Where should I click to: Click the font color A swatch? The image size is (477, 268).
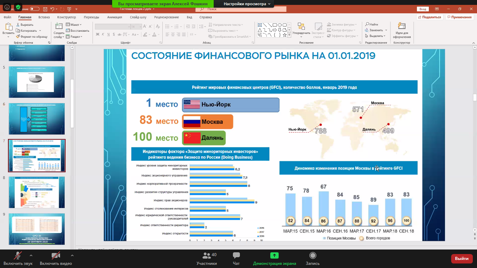(x=155, y=34)
